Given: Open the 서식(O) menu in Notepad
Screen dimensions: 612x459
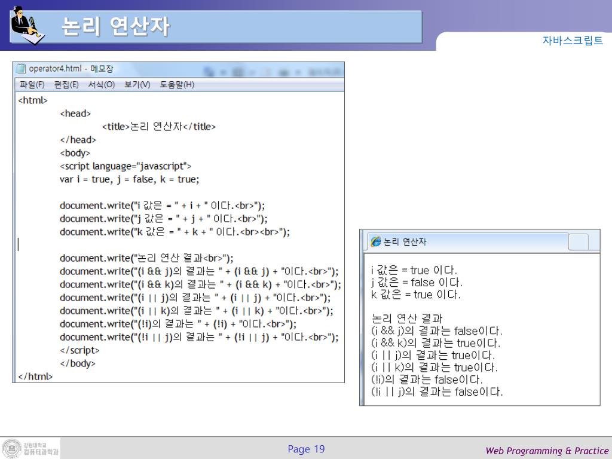Looking at the screenshot, I should (x=102, y=85).
